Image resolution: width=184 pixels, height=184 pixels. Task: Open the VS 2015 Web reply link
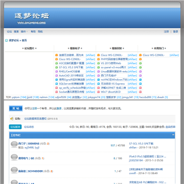pyautogui.click(x=111, y=63)
